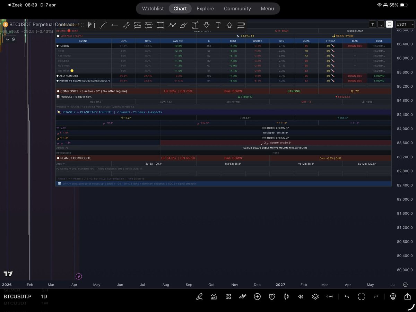Create an alert with the alarm clock icon
Image resolution: width=416 pixels, height=312 pixels.
pos(272,297)
